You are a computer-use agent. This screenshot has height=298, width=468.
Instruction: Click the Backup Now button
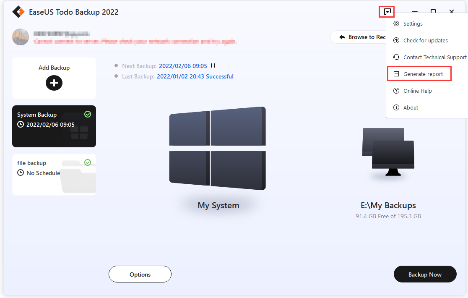(x=425, y=274)
